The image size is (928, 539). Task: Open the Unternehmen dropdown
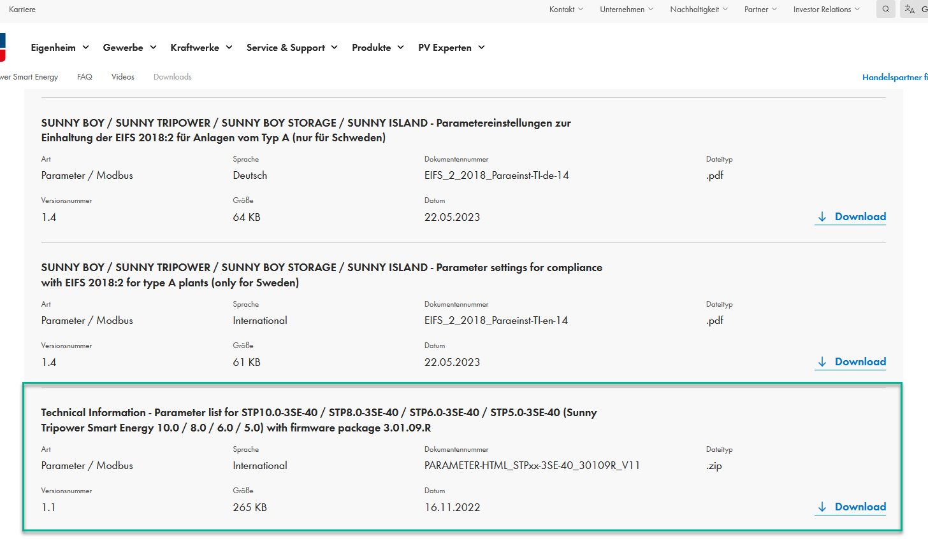coord(627,10)
